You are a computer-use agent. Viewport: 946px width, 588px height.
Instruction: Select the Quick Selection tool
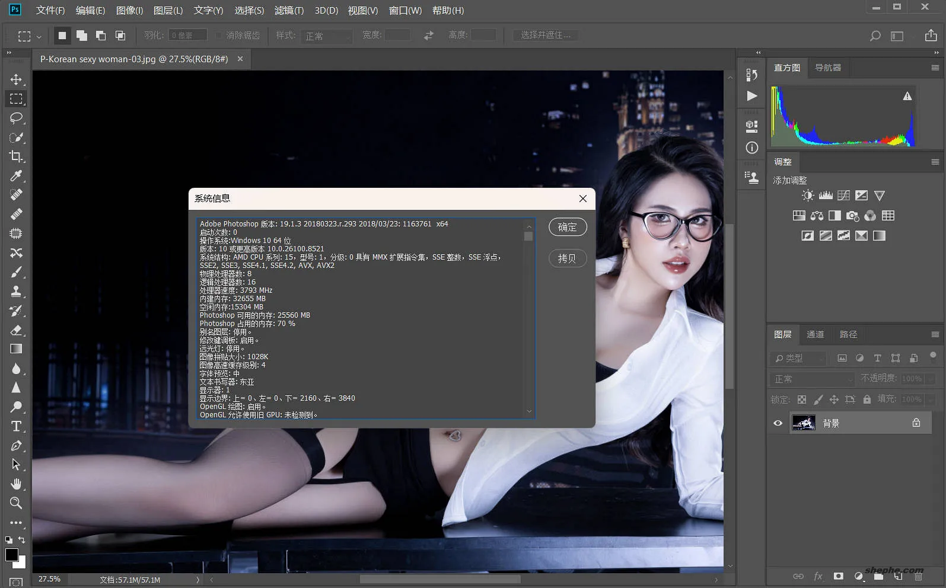pyautogui.click(x=16, y=138)
